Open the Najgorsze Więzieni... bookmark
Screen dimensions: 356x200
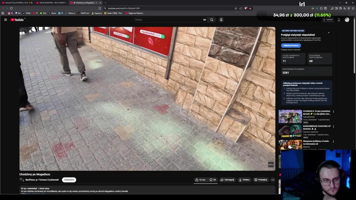pos(135,13)
